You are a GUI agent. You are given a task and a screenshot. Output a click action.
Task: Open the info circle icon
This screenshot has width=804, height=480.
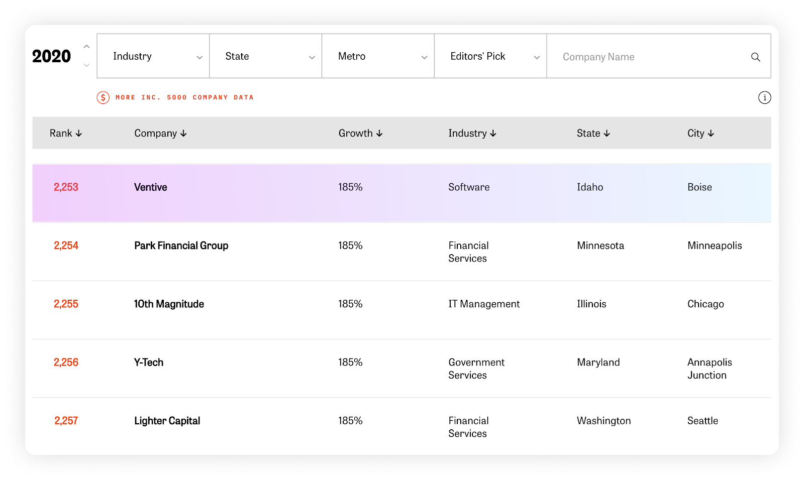pos(764,97)
